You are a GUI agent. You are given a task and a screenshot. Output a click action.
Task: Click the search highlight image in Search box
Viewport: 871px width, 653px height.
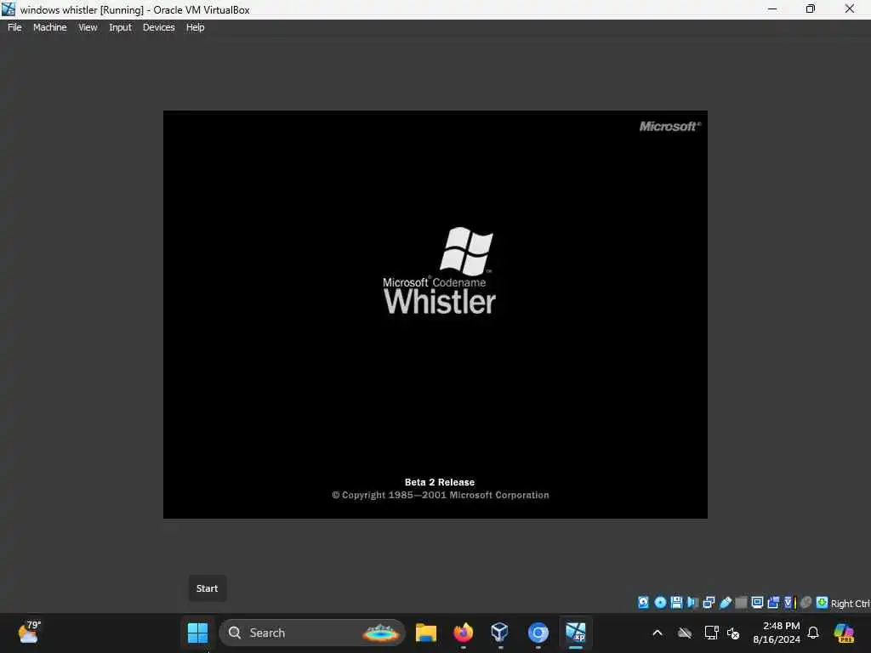point(380,633)
